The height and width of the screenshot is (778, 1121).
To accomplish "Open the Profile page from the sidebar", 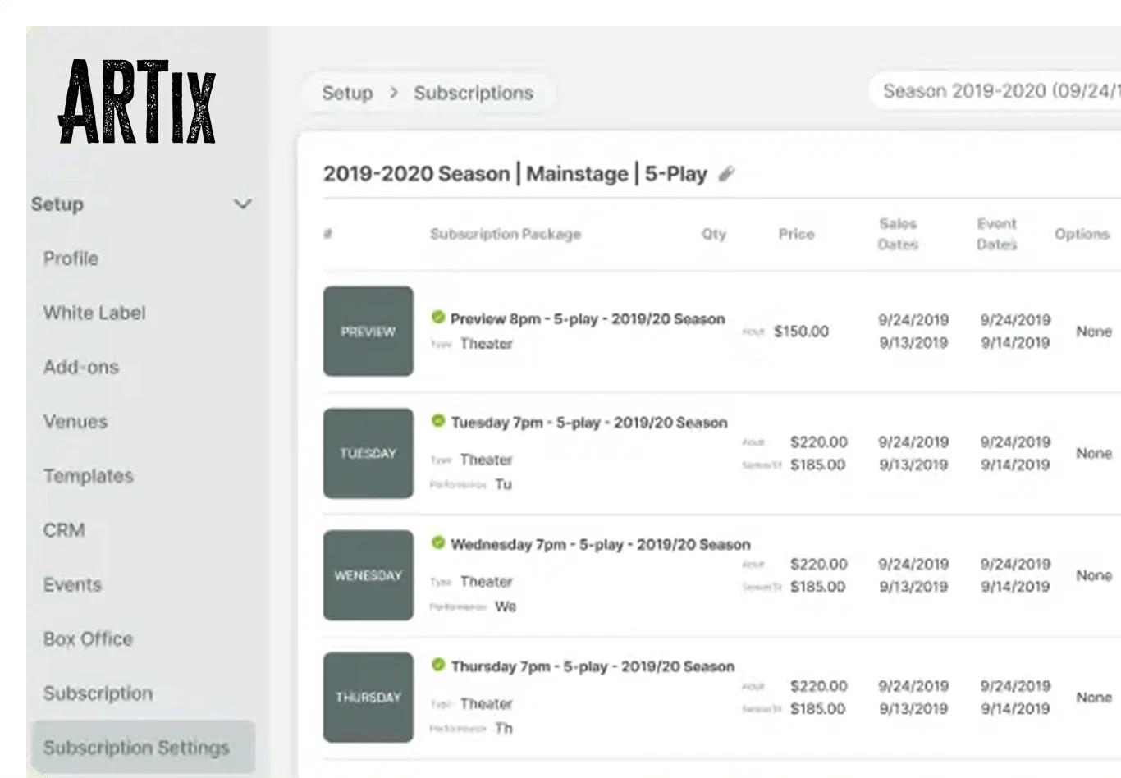I will click(x=71, y=259).
